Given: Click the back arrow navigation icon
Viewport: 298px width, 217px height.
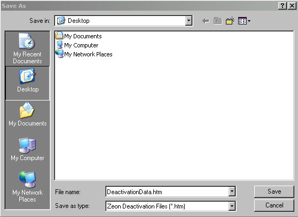Looking at the screenshot, I should [x=206, y=21].
